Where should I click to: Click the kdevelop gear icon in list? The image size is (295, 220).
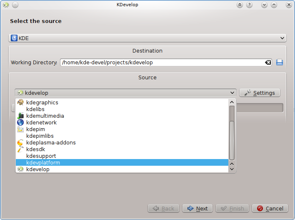(x=20, y=169)
